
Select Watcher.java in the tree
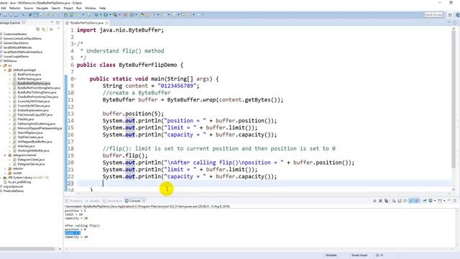pyautogui.click(x=26, y=146)
